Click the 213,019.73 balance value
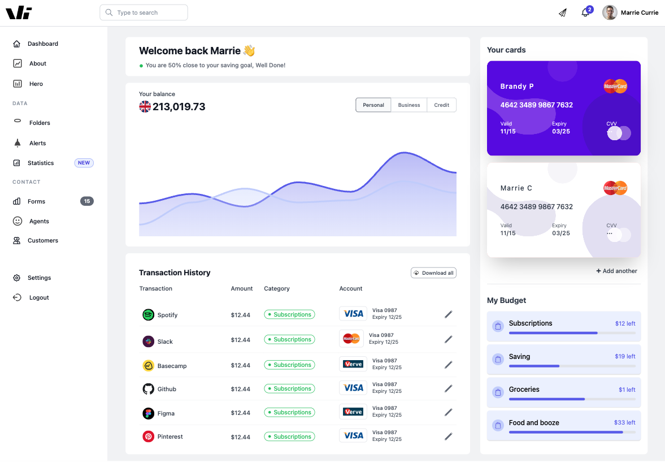 click(x=179, y=107)
